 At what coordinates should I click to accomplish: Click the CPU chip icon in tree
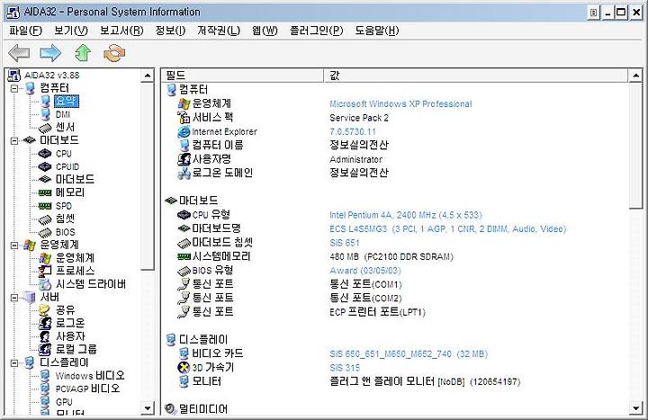(45, 154)
